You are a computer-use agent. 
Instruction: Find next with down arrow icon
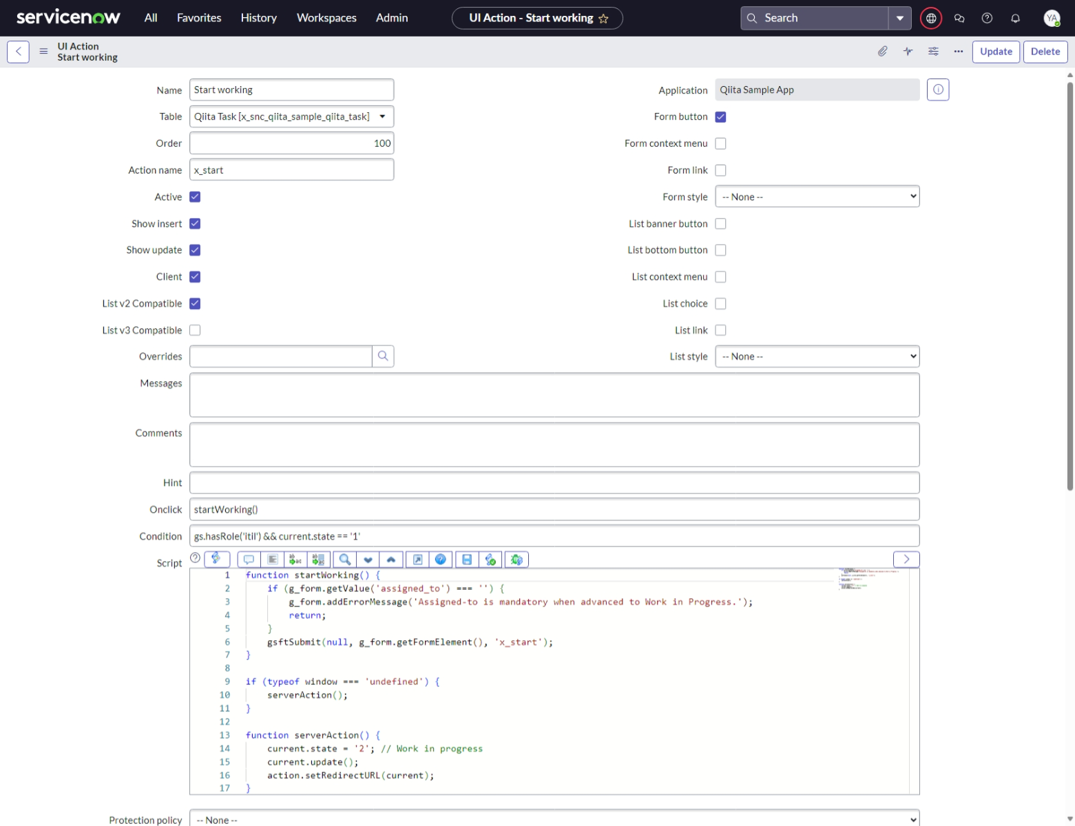pos(368,560)
